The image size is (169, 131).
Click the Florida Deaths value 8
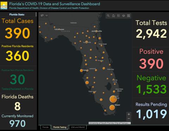click(18, 106)
